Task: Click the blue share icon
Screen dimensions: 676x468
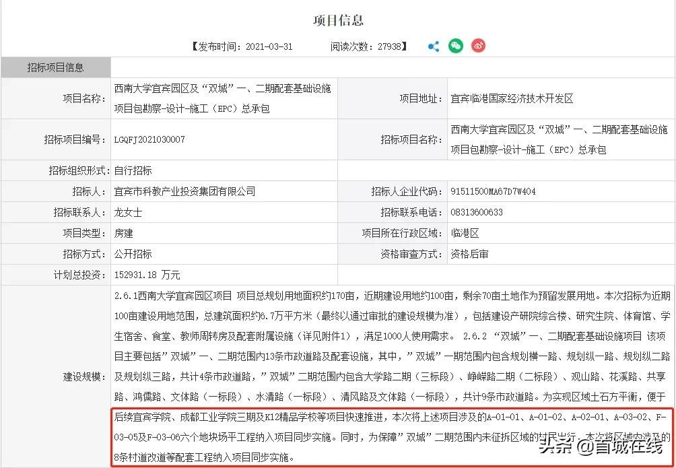Action: (x=433, y=46)
